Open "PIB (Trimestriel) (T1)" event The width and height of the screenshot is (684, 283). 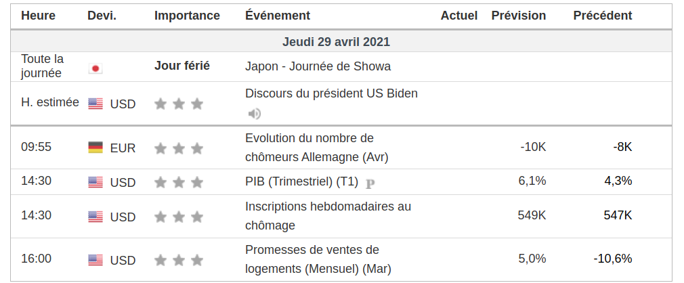point(302,181)
